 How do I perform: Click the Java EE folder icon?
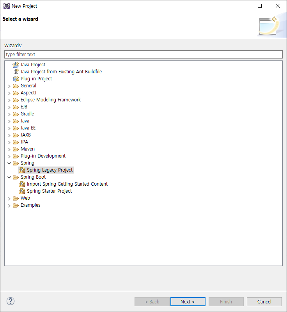coord(16,128)
